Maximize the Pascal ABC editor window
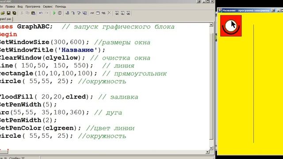 (x=208, y=1)
